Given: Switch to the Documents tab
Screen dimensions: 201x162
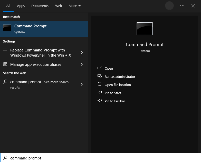Looking at the screenshot, I should 40,6.
